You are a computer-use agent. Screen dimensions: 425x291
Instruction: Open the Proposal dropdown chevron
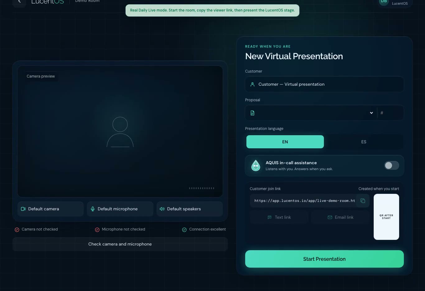(371, 113)
